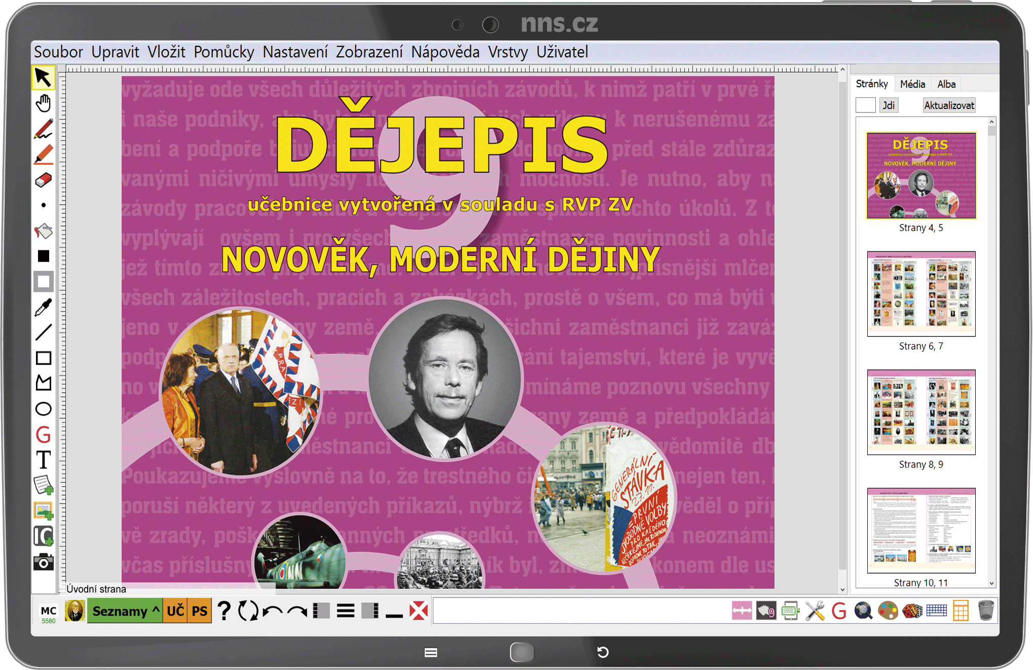Click the trash bin icon
1033x670 pixels.
pyautogui.click(x=986, y=611)
